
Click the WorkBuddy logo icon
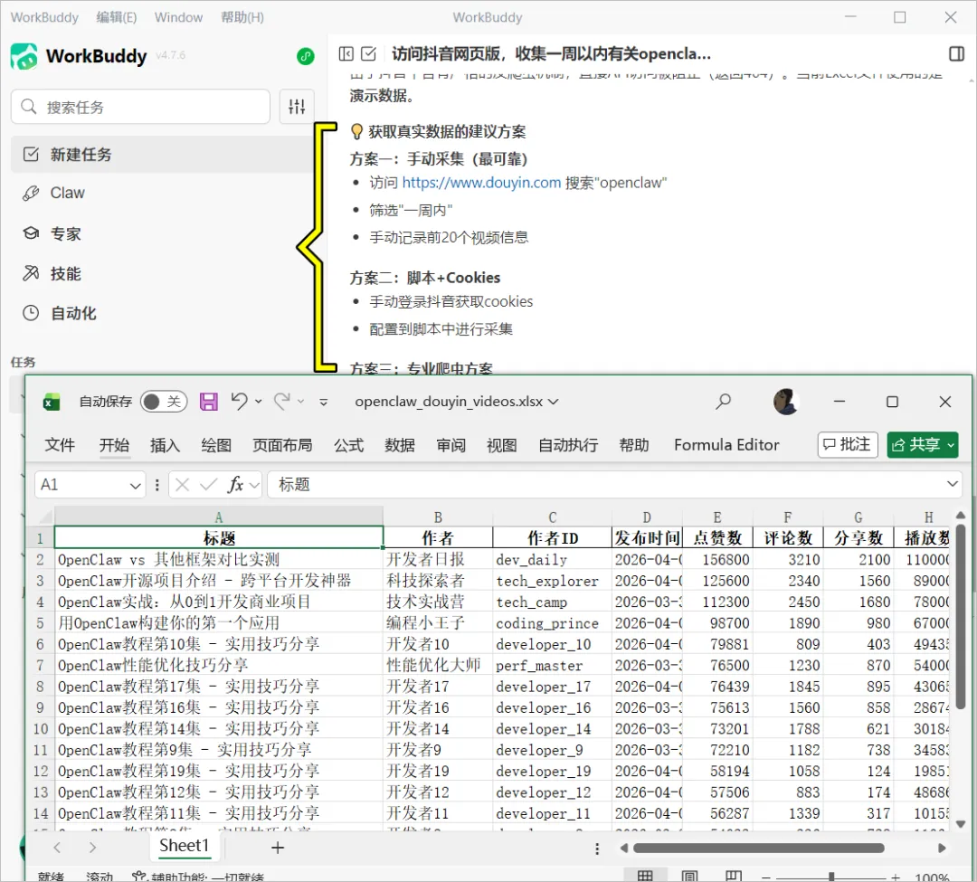pyautogui.click(x=24, y=56)
